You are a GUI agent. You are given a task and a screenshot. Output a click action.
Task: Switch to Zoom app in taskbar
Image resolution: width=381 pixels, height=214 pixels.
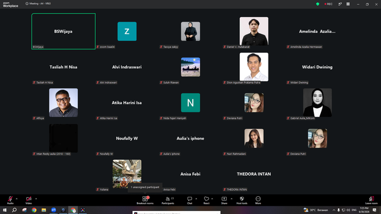pyautogui.click(x=54, y=210)
